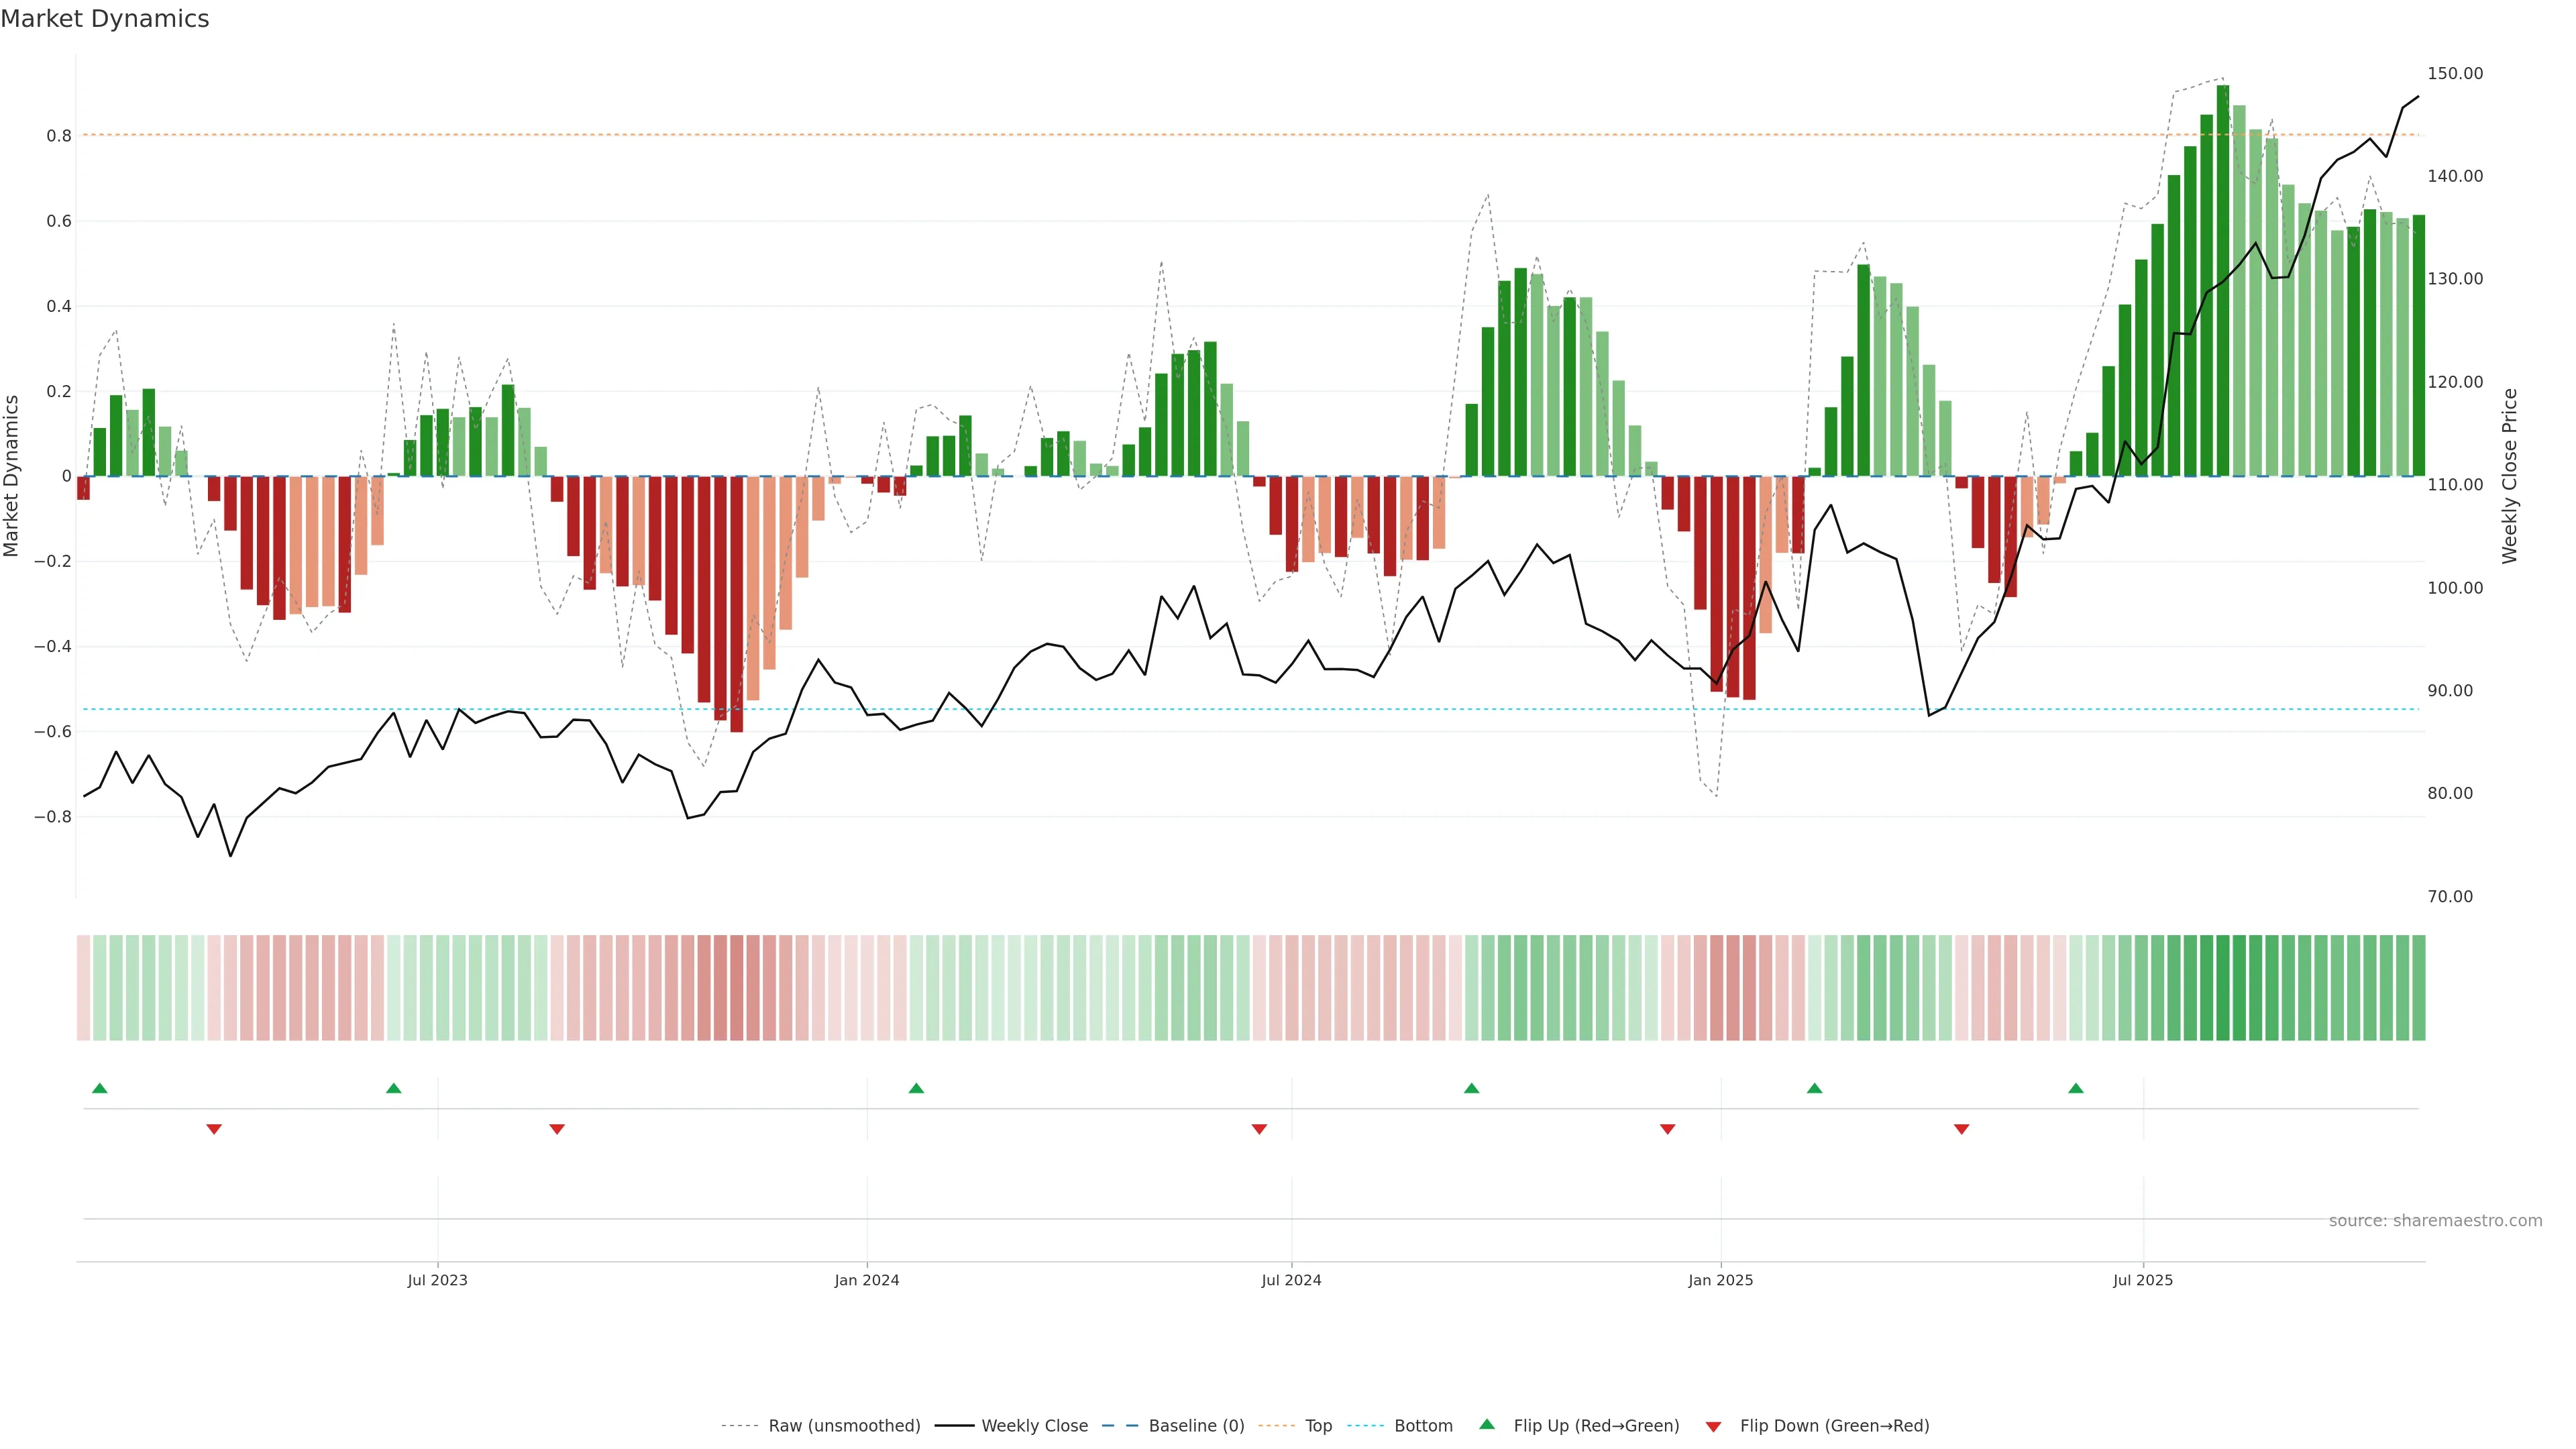The height and width of the screenshot is (1449, 2576).
Task: Click the last Flip Up marker before Jul 2025
Action: (2076, 1088)
